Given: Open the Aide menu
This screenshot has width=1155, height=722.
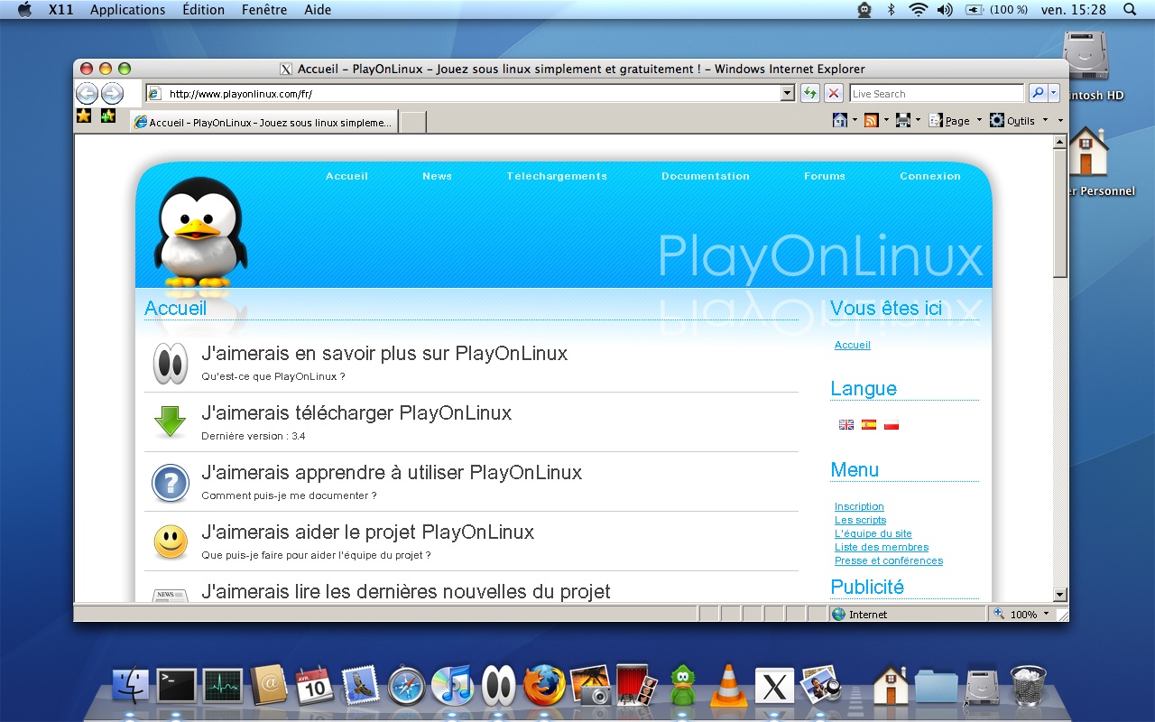Looking at the screenshot, I should tap(318, 10).
